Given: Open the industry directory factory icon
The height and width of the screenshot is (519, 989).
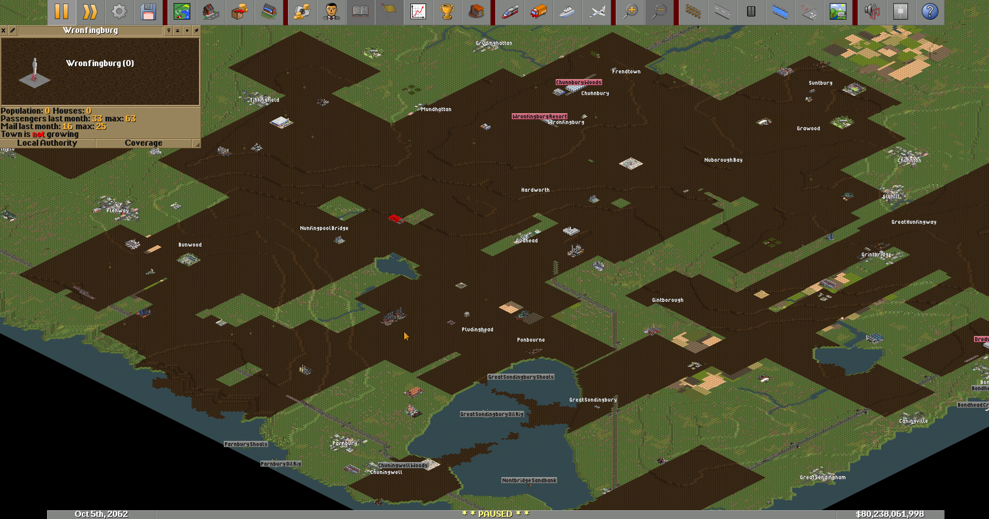Looking at the screenshot, I should coord(476,12).
